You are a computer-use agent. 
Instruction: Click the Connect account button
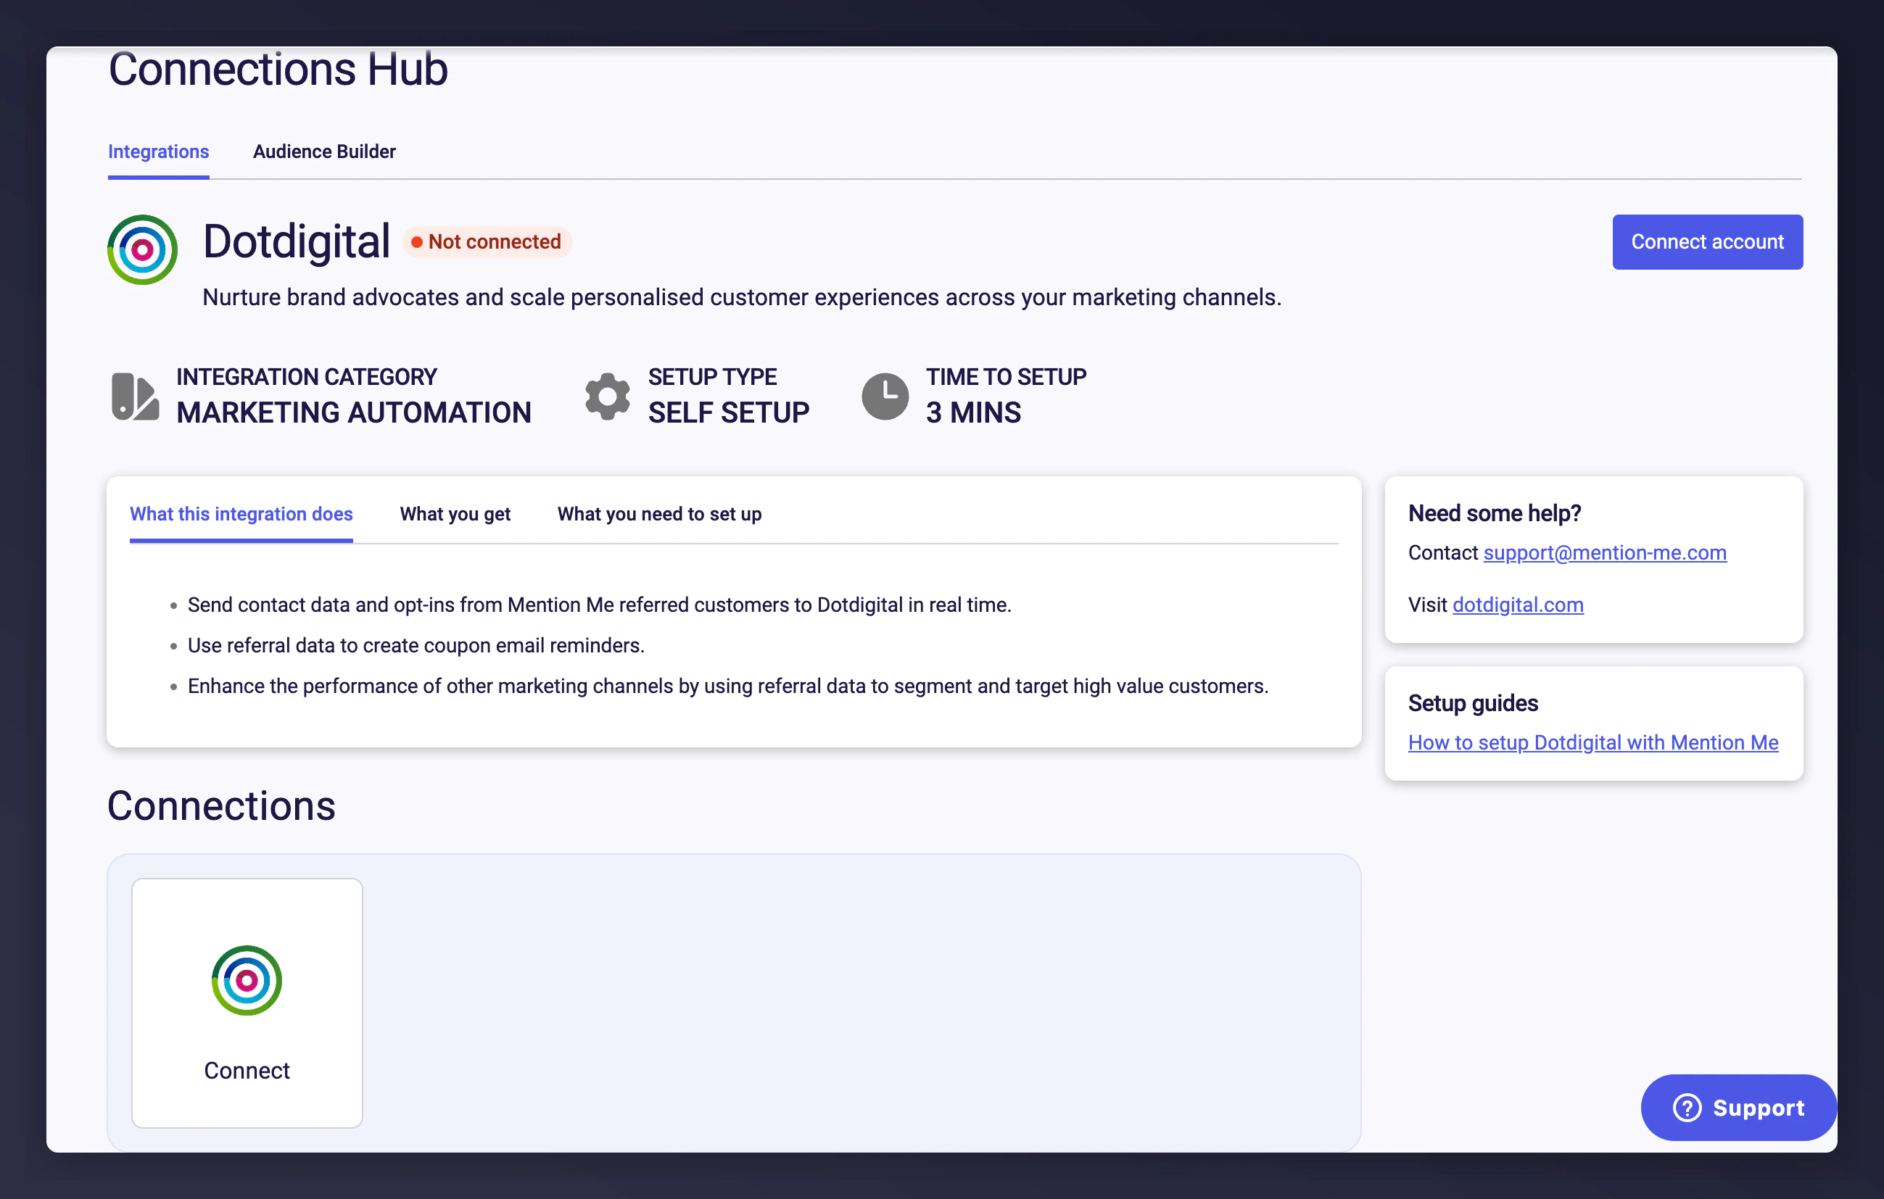pos(1707,242)
